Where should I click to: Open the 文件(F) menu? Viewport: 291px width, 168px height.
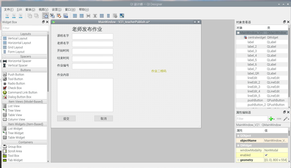8,10
